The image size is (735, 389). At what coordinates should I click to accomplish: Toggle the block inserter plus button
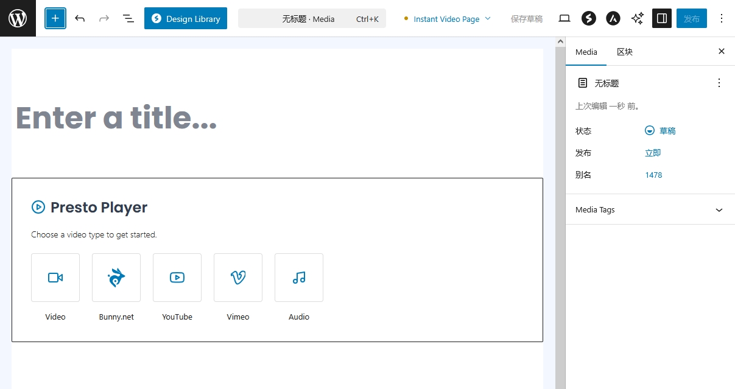[55, 18]
